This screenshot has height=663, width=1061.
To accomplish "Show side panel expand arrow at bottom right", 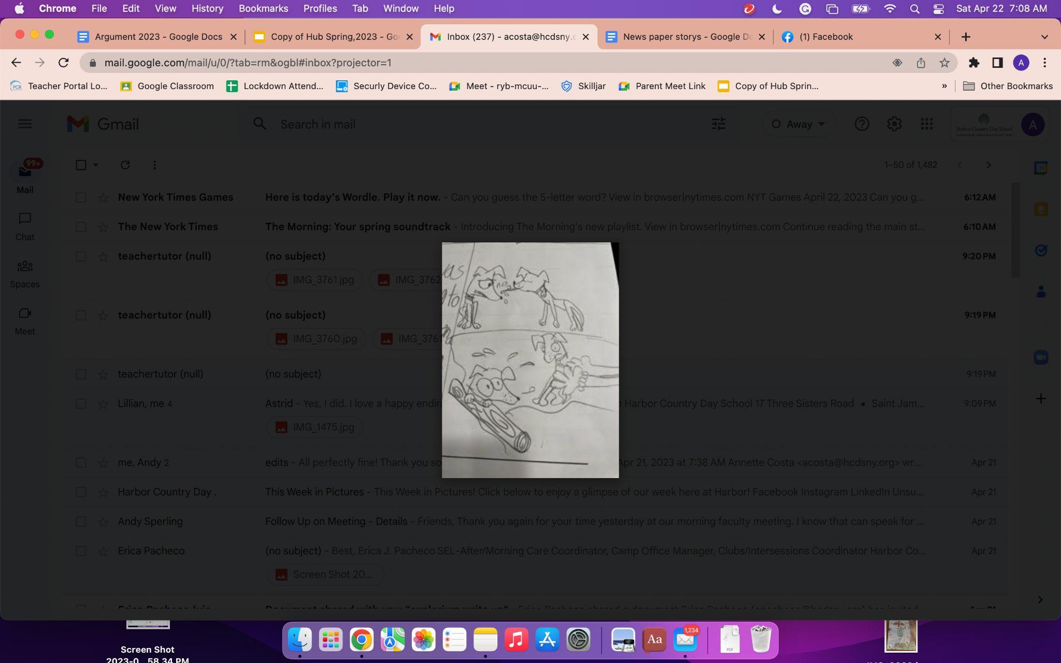I will [x=1040, y=600].
